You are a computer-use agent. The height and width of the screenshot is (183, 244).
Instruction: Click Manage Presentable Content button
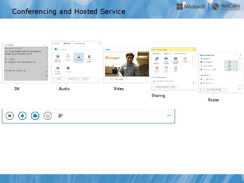(165, 87)
